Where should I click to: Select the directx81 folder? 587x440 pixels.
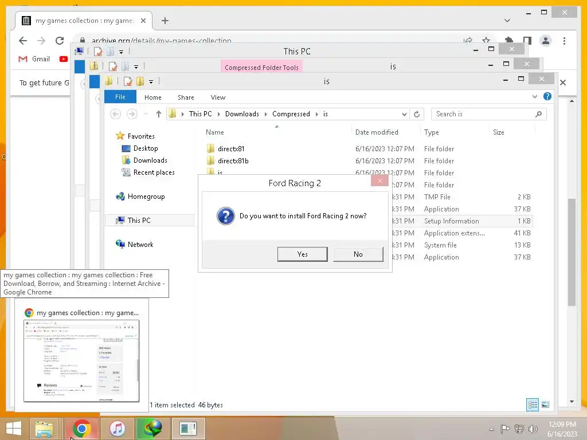231,148
